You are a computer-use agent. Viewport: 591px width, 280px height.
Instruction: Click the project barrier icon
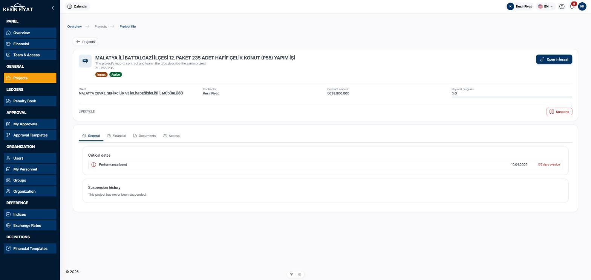(85, 61)
